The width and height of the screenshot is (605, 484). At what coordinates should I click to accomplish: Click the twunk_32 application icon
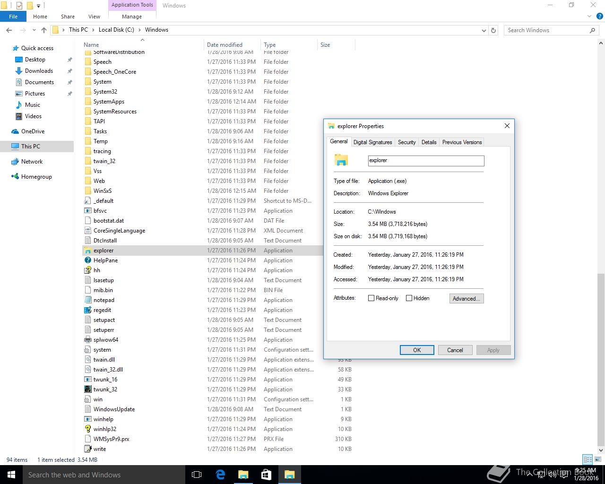(87, 389)
